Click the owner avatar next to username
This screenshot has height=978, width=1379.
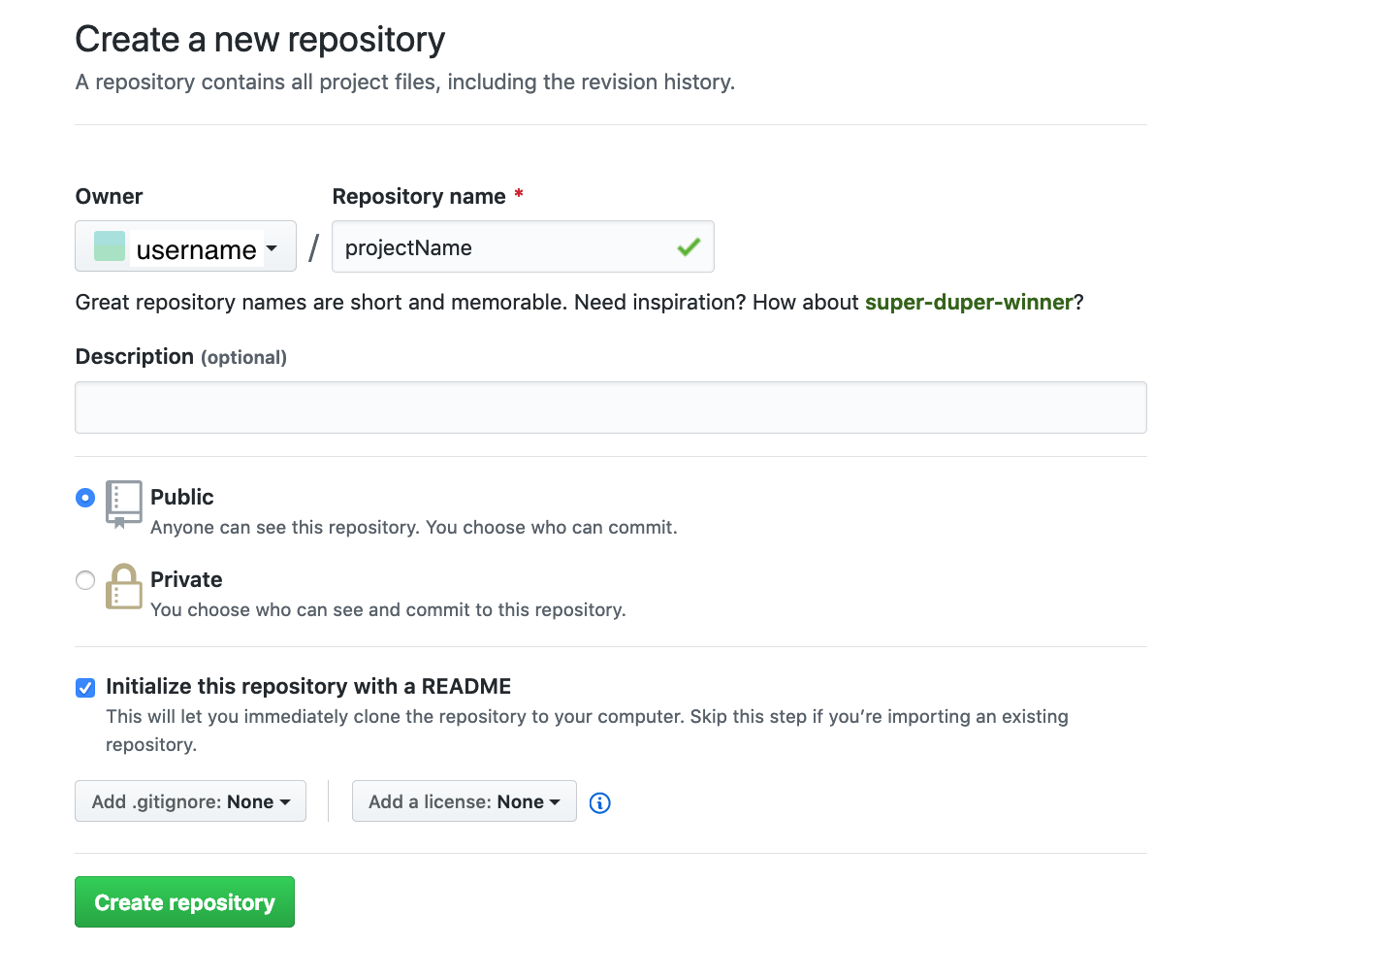(x=110, y=246)
